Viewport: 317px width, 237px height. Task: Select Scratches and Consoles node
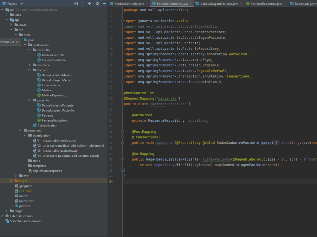tap(26, 221)
